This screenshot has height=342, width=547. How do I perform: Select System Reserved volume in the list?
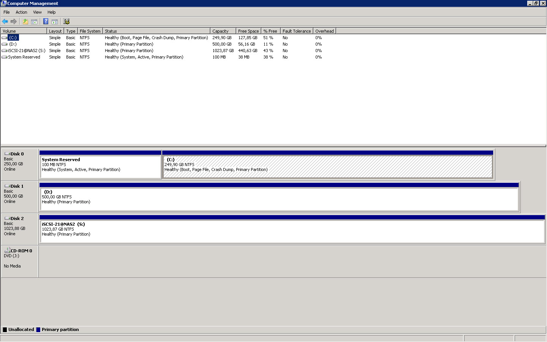pyautogui.click(x=24, y=57)
